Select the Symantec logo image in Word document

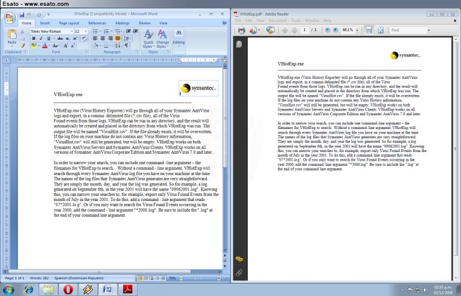pos(198,88)
